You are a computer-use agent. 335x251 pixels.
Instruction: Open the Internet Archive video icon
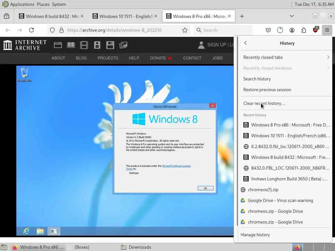(x=84, y=45)
